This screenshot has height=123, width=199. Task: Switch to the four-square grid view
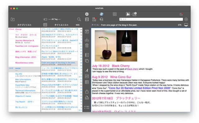pos(115,14)
